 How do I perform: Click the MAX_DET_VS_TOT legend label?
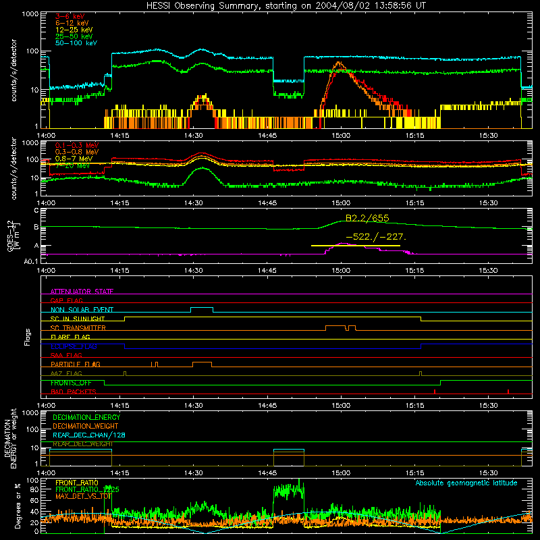[x=82, y=496]
